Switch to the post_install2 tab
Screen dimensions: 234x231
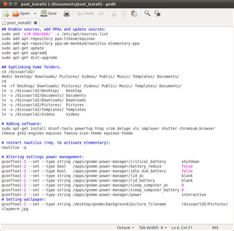click(x=19, y=23)
